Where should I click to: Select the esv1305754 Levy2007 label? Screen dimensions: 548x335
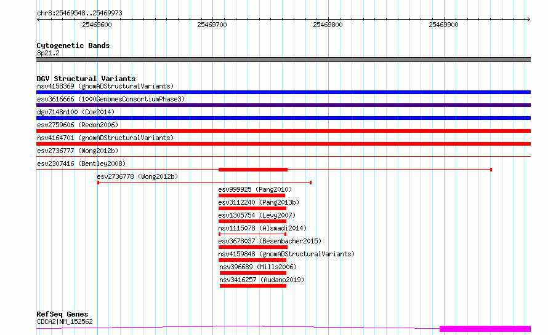(x=257, y=215)
